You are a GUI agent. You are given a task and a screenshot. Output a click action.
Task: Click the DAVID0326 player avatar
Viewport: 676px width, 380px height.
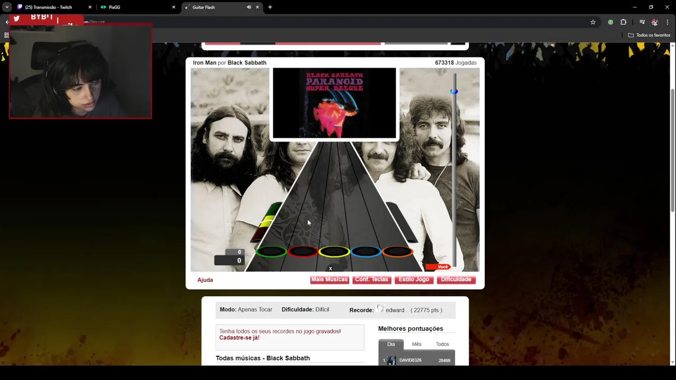coord(391,360)
